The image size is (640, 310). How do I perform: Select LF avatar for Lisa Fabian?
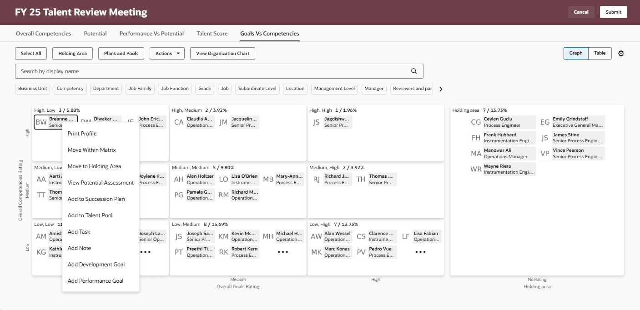[406, 236]
